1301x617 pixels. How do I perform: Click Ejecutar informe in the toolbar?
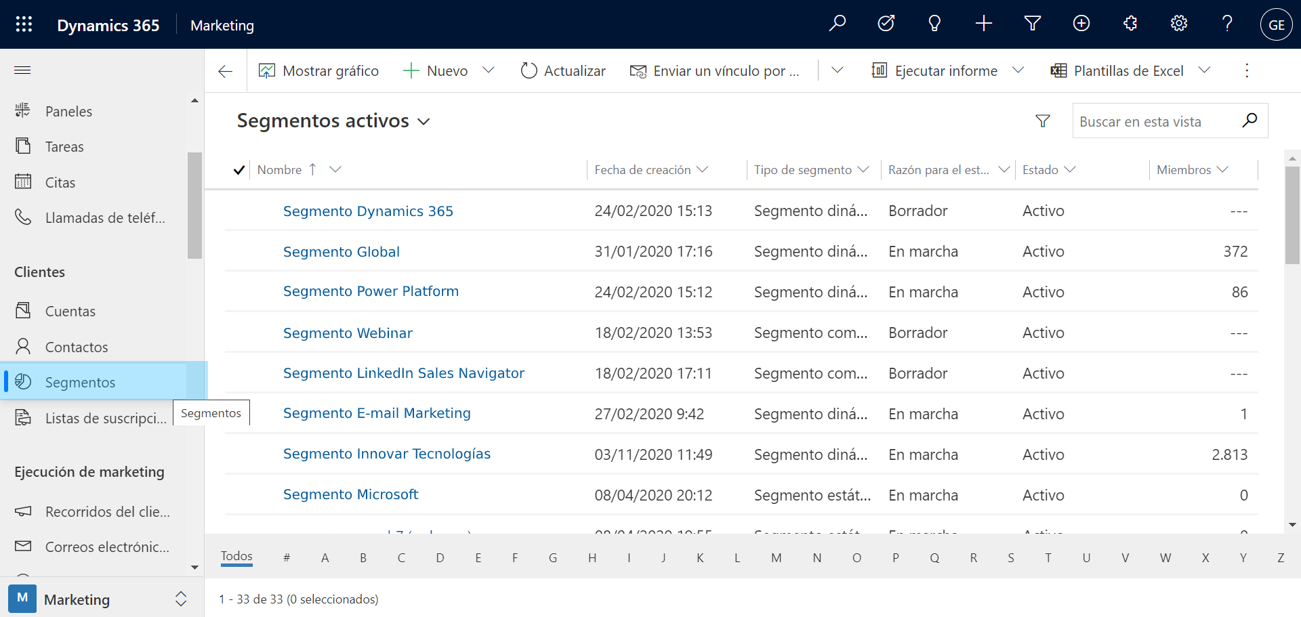[946, 70]
